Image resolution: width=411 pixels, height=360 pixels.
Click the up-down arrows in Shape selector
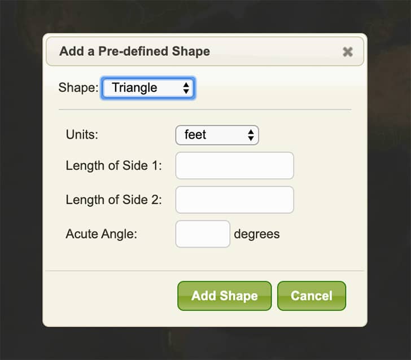[186, 88]
